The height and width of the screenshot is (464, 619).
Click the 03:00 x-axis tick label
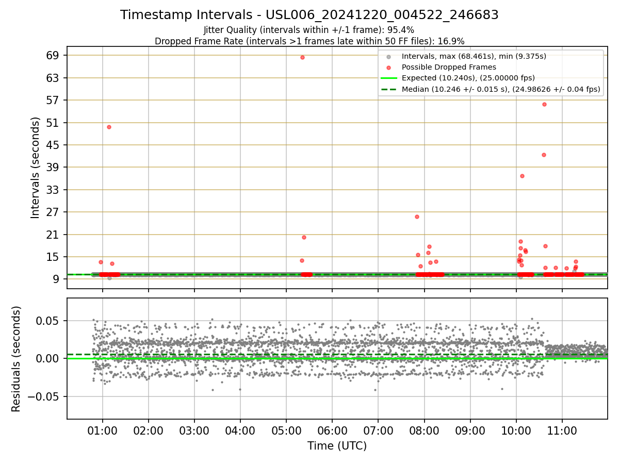coord(194,430)
